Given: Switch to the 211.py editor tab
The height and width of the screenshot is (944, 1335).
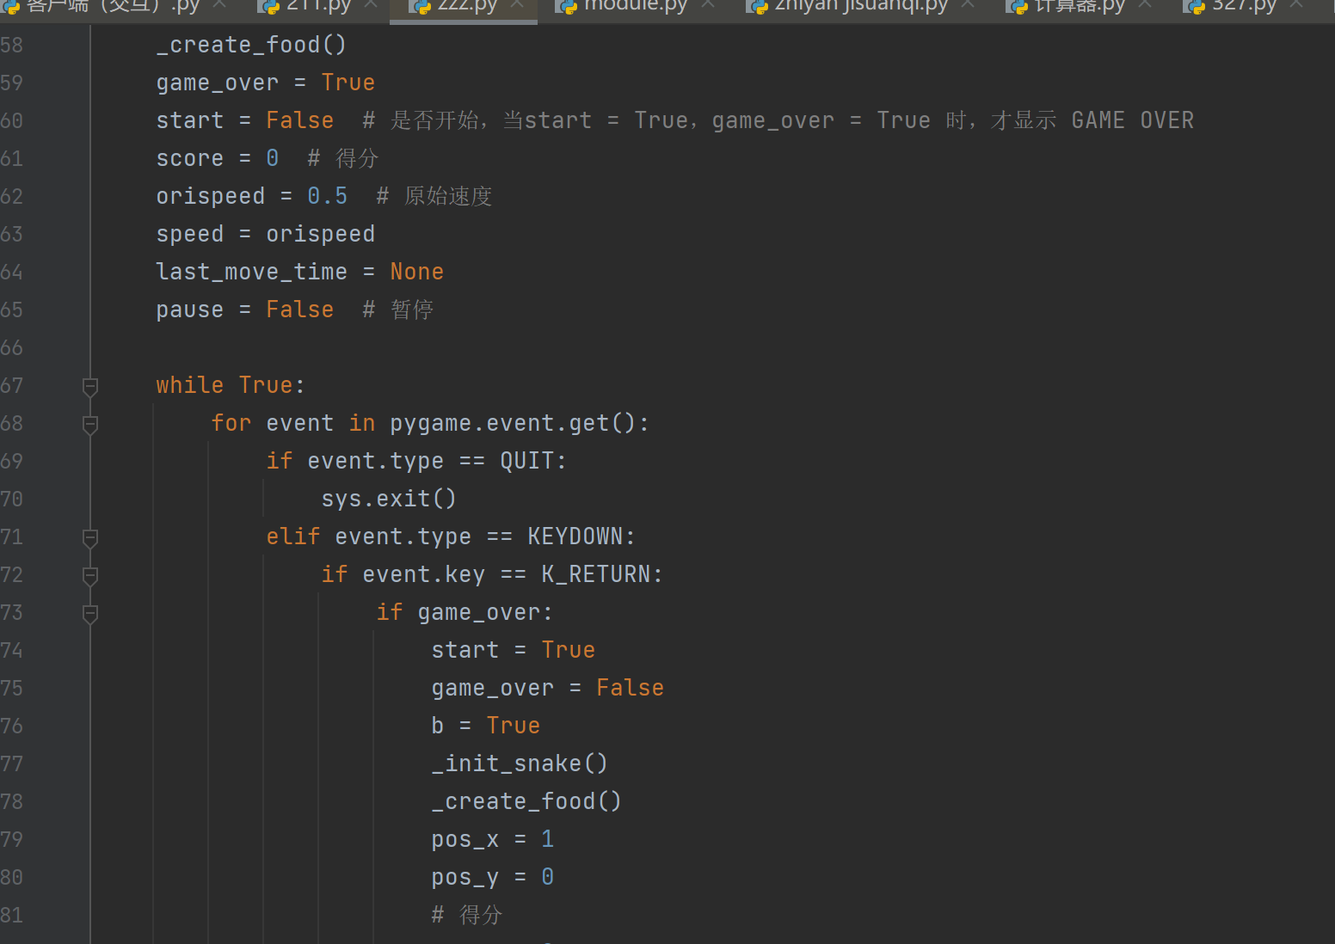Looking at the screenshot, I should (x=305, y=6).
